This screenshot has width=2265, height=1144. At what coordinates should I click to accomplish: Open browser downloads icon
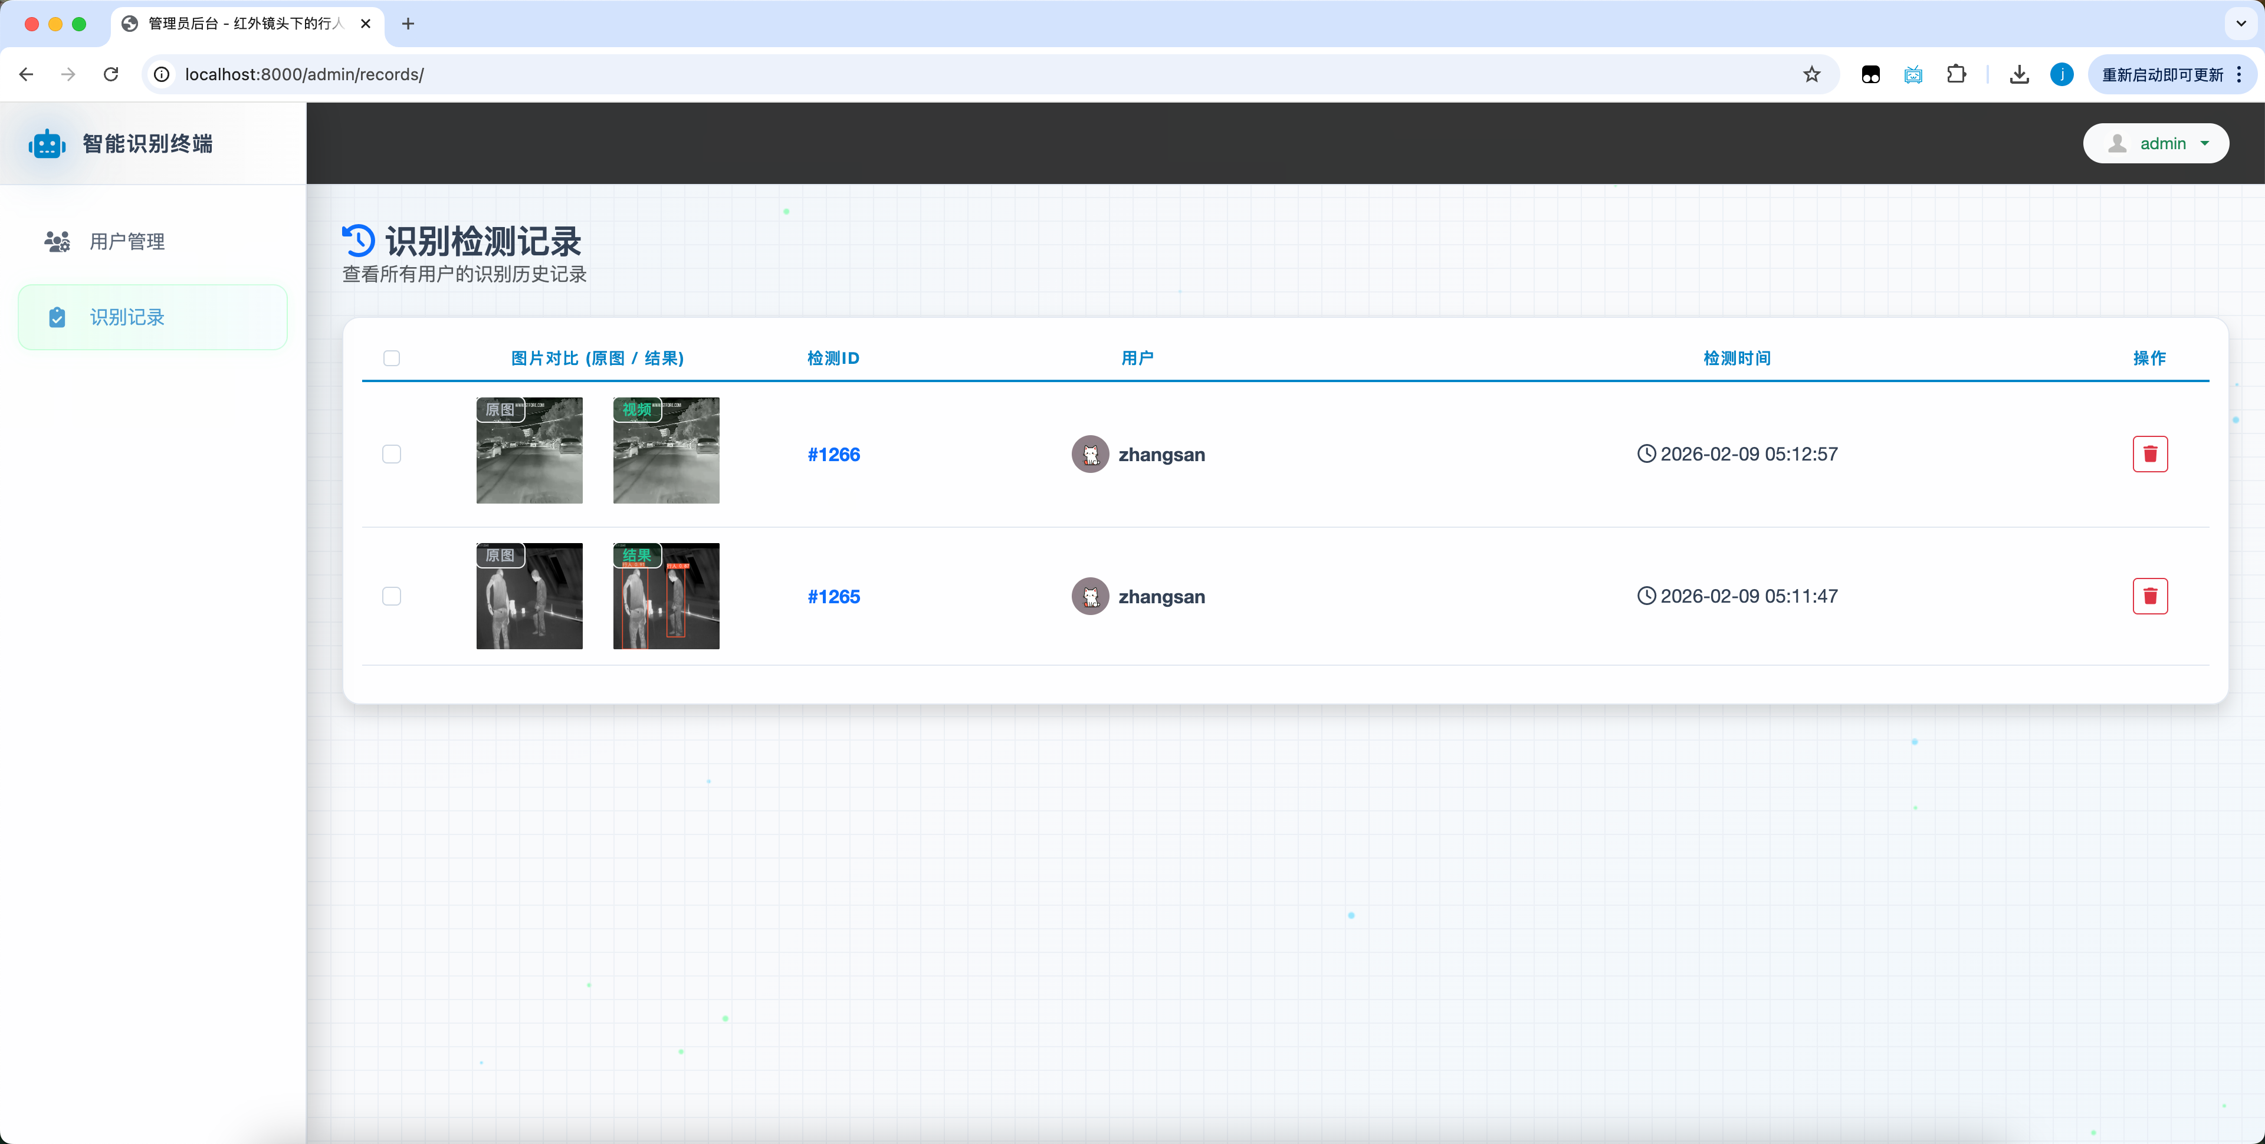(x=2019, y=75)
